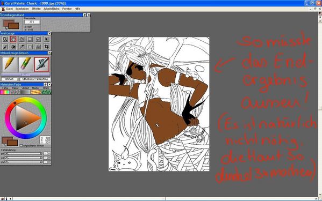The width and height of the screenshot is (322, 201).
Task: Select the arrow selection adjuster tool
Action: click(x=46, y=39)
